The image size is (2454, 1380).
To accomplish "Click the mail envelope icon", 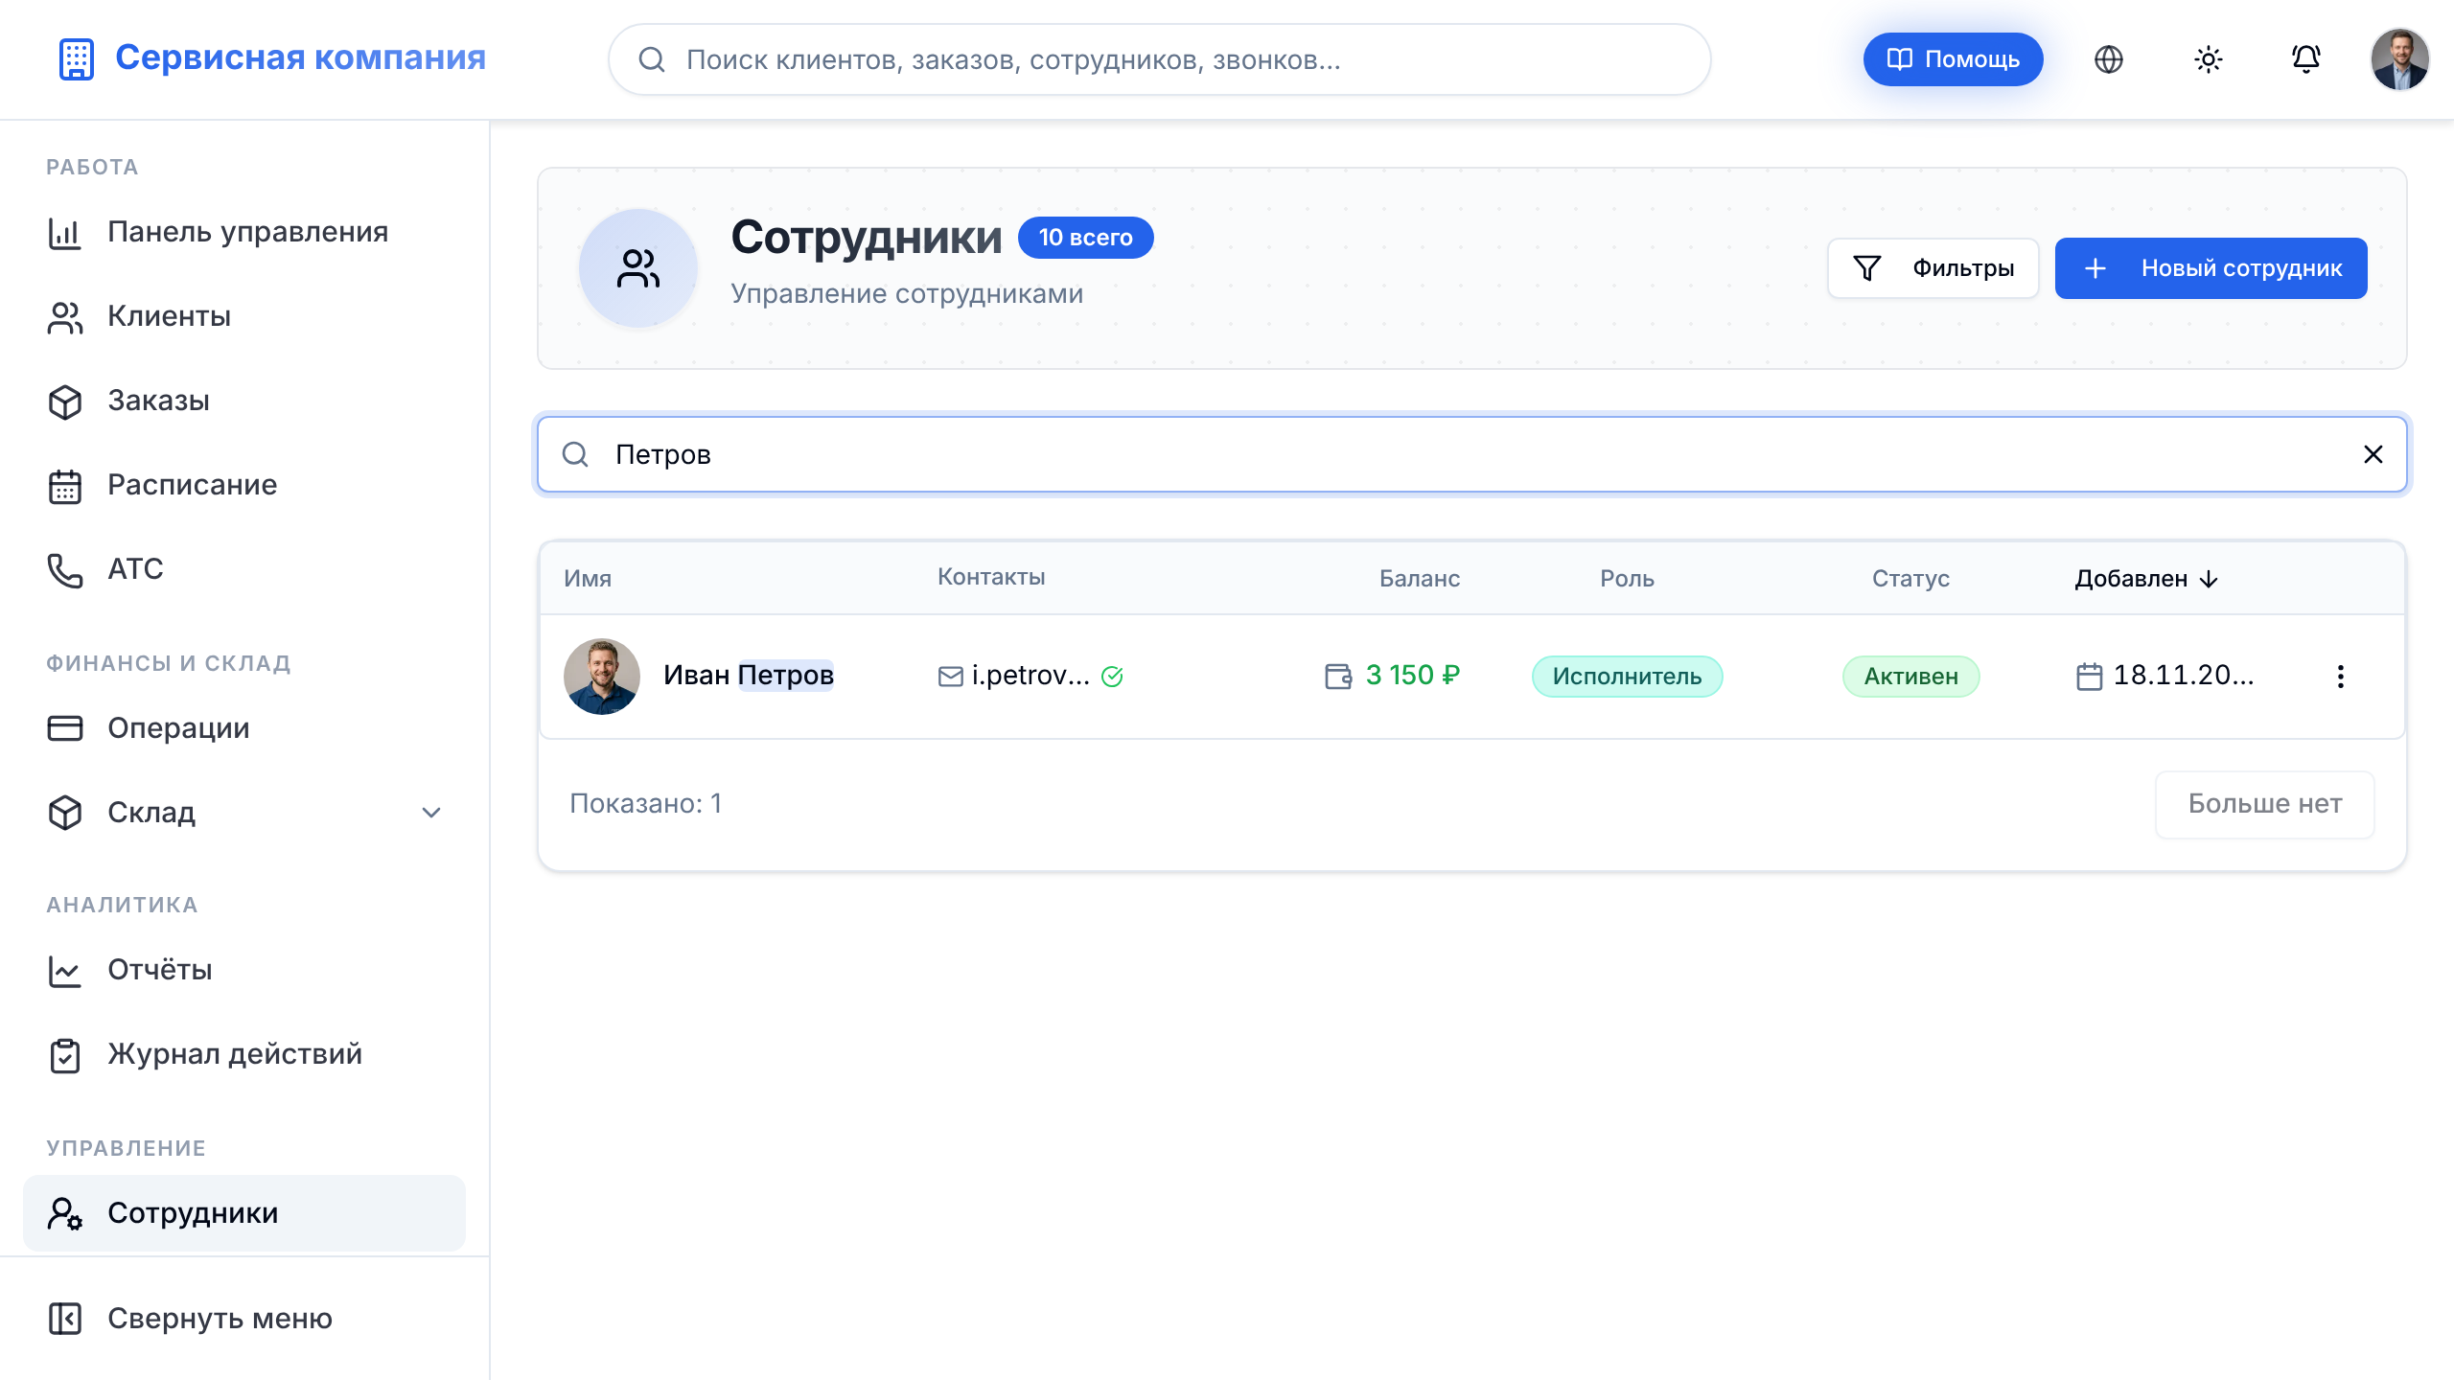I will coord(950,677).
